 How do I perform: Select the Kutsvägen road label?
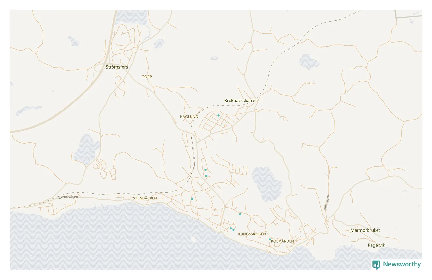click(327, 203)
